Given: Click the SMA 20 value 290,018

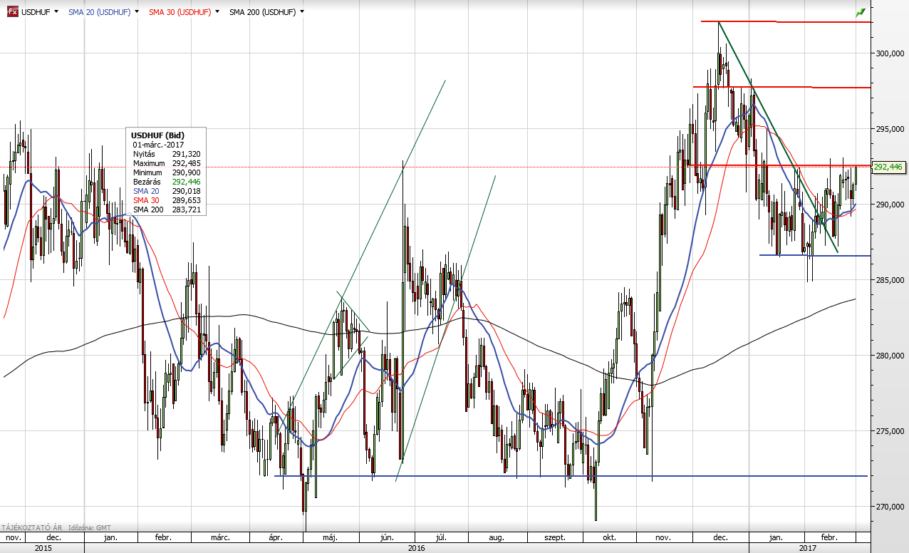Looking at the screenshot, I should (186, 191).
